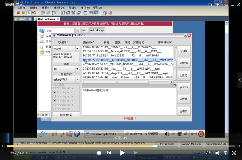Reset the VM using the restart icon
242x160 pixels.
(x=34, y=13)
